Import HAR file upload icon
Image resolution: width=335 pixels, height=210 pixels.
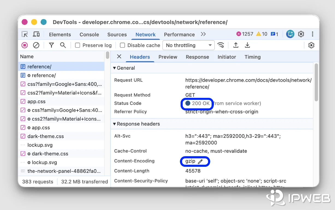236,45
